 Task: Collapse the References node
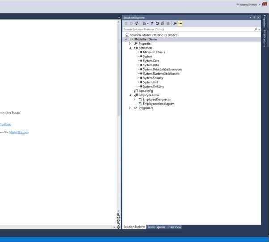pyautogui.click(x=130, y=48)
